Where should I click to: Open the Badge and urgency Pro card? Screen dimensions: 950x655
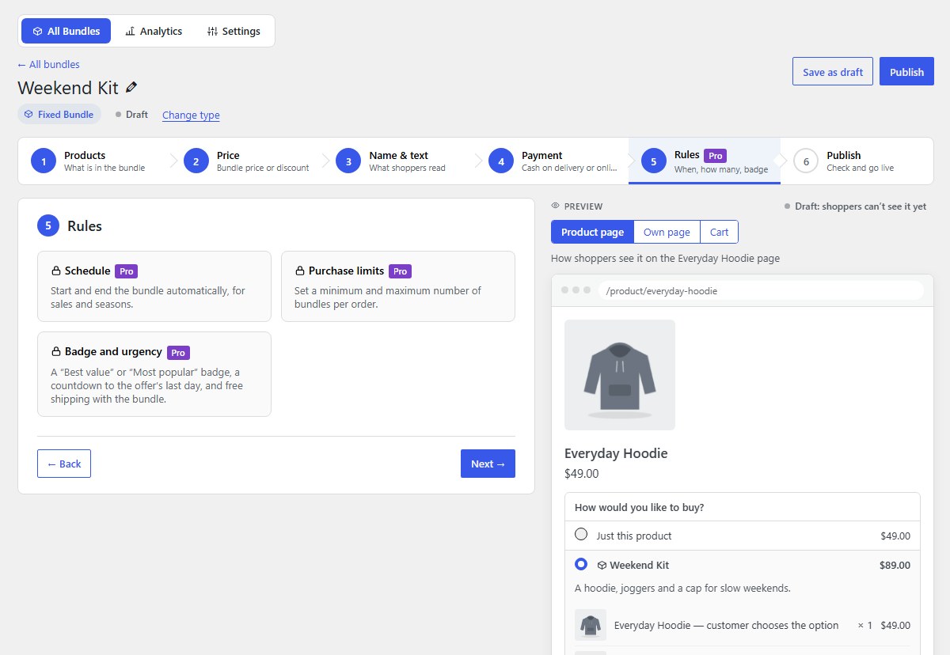[x=154, y=374]
